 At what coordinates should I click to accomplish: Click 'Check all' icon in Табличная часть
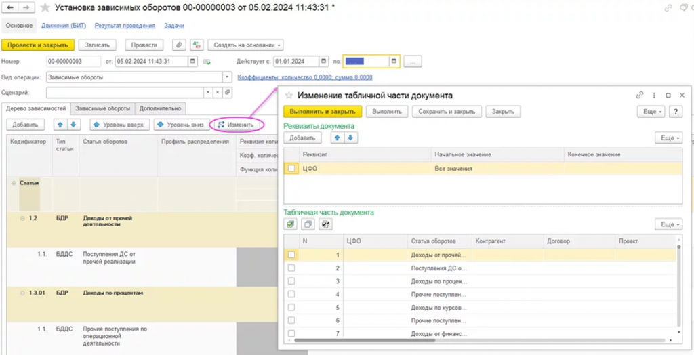[x=291, y=224]
